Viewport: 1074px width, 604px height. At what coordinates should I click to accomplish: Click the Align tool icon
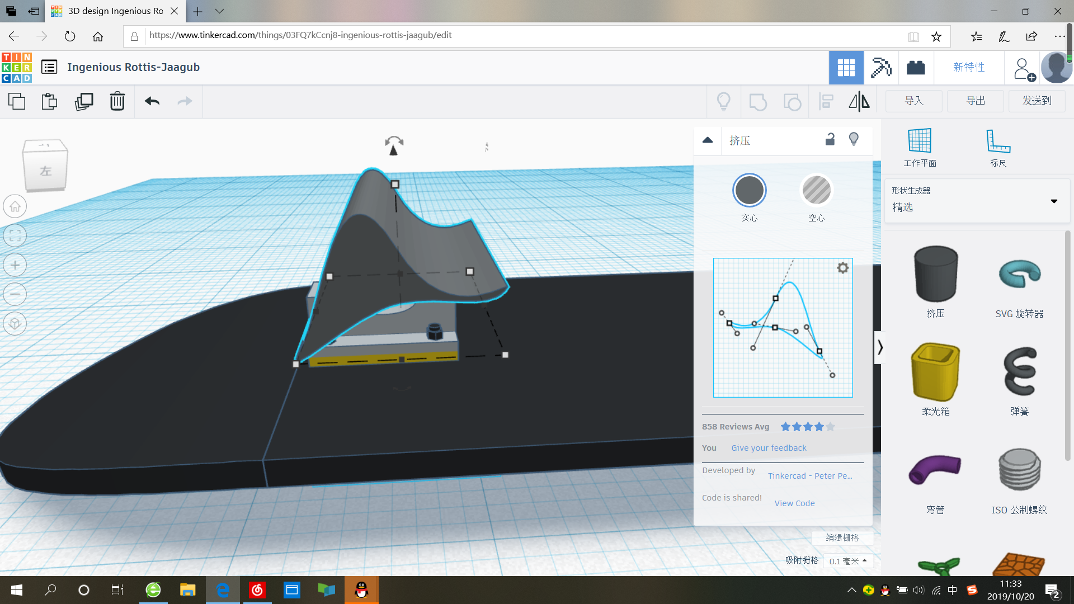click(826, 101)
